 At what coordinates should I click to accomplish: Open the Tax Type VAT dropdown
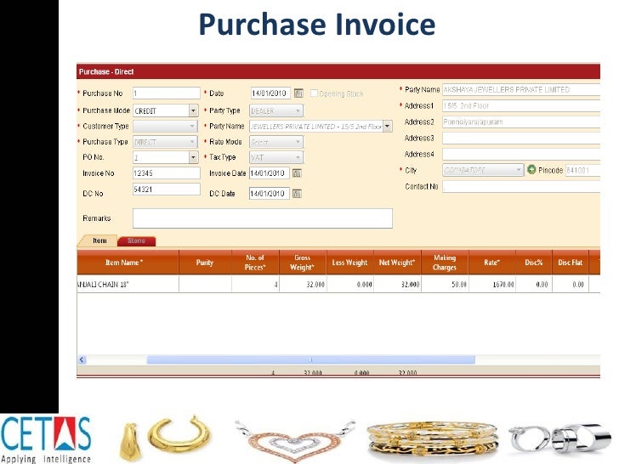[276, 157]
